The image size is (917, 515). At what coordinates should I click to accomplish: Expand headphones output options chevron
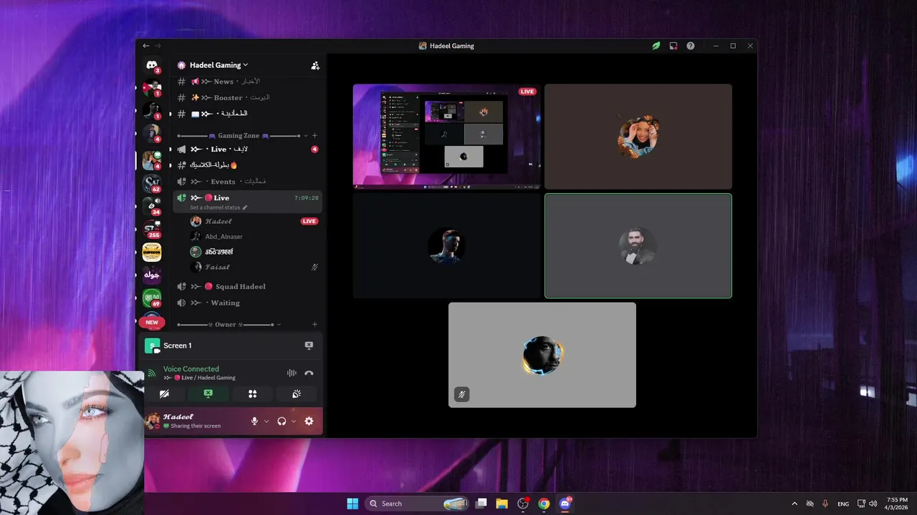(x=294, y=421)
